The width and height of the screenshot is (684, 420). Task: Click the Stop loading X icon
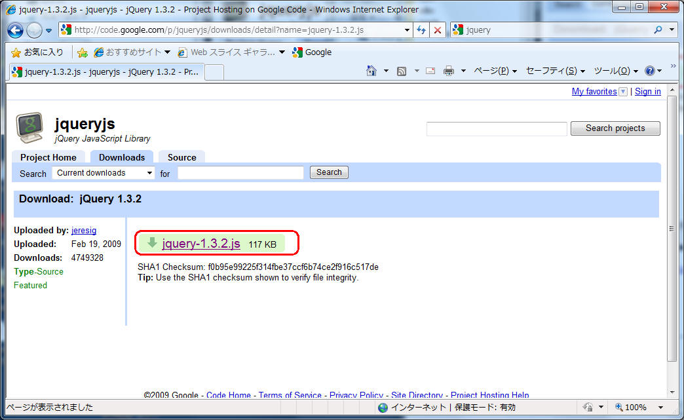point(438,30)
